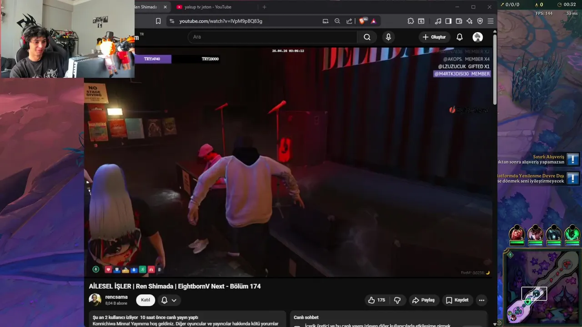The height and width of the screenshot is (327, 582).
Task: Open a new browser tab
Action: coord(264,7)
